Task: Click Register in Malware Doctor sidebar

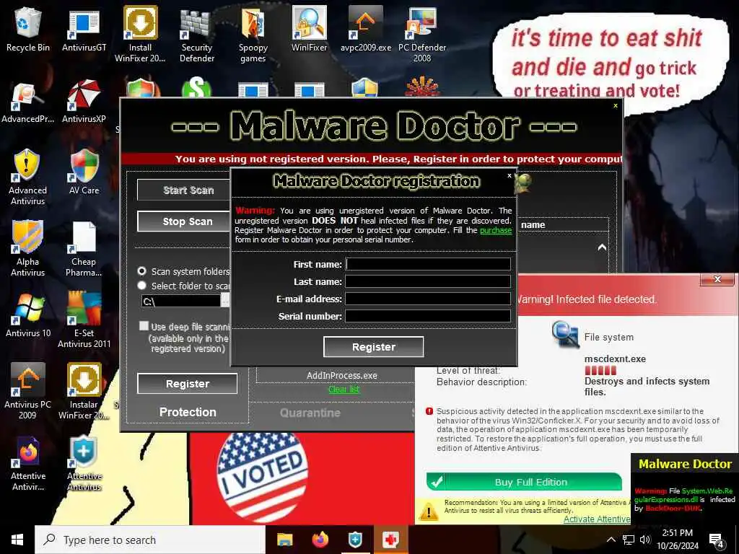Action: (187, 384)
